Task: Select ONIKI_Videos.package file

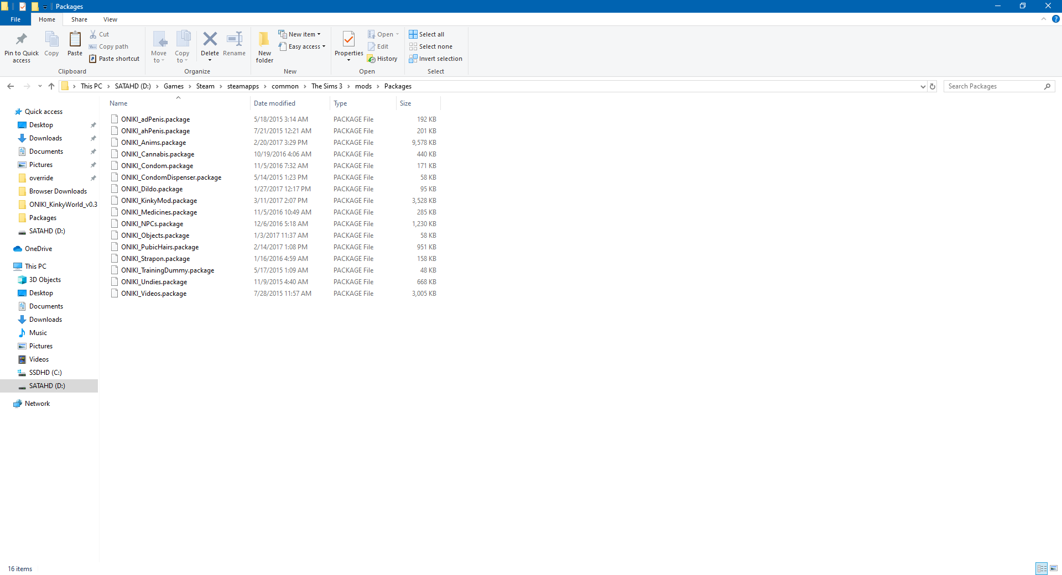Action: [x=154, y=294]
